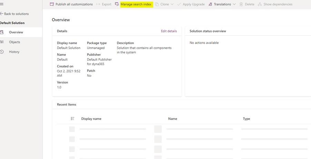This screenshot has height=159, width=311.
Task: Click the Apply Upgrade toolbar button
Action: (x=193, y=4)
